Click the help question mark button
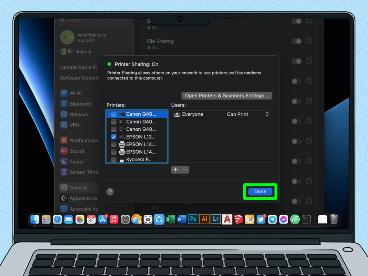368x276 pixels. (x=110, y=192)
